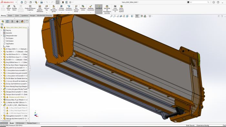Save the assembly using the save icon
The height and width of the screenshot is (127, 226).
[x=36, y=2]
